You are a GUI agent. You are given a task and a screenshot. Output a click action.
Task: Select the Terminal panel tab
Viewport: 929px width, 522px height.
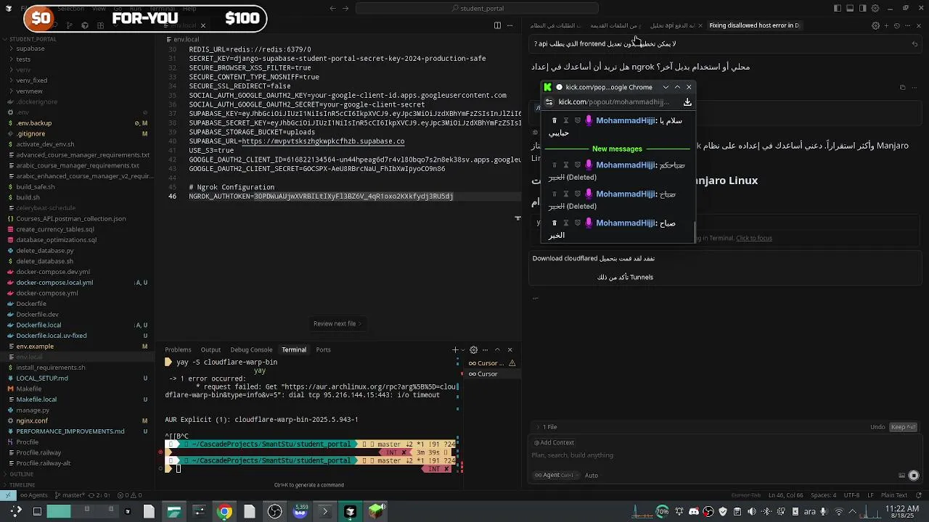tap(294, 349)
